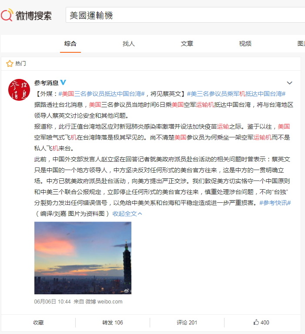Switch to the 找人 tab
305x334 pixels.
tap(129, 44)
